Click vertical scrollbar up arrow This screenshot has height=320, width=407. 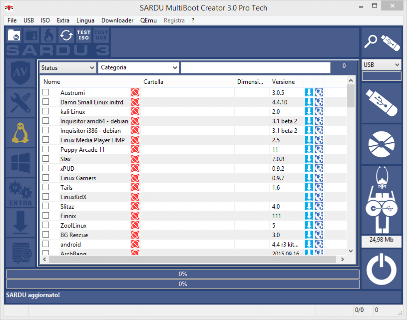tap(351, 80)
